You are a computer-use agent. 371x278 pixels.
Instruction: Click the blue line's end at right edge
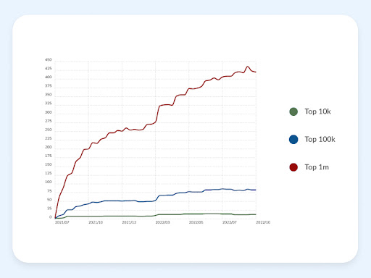[256, 190]
